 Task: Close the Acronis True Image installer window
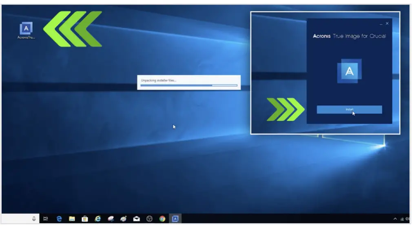coord(387,23)
